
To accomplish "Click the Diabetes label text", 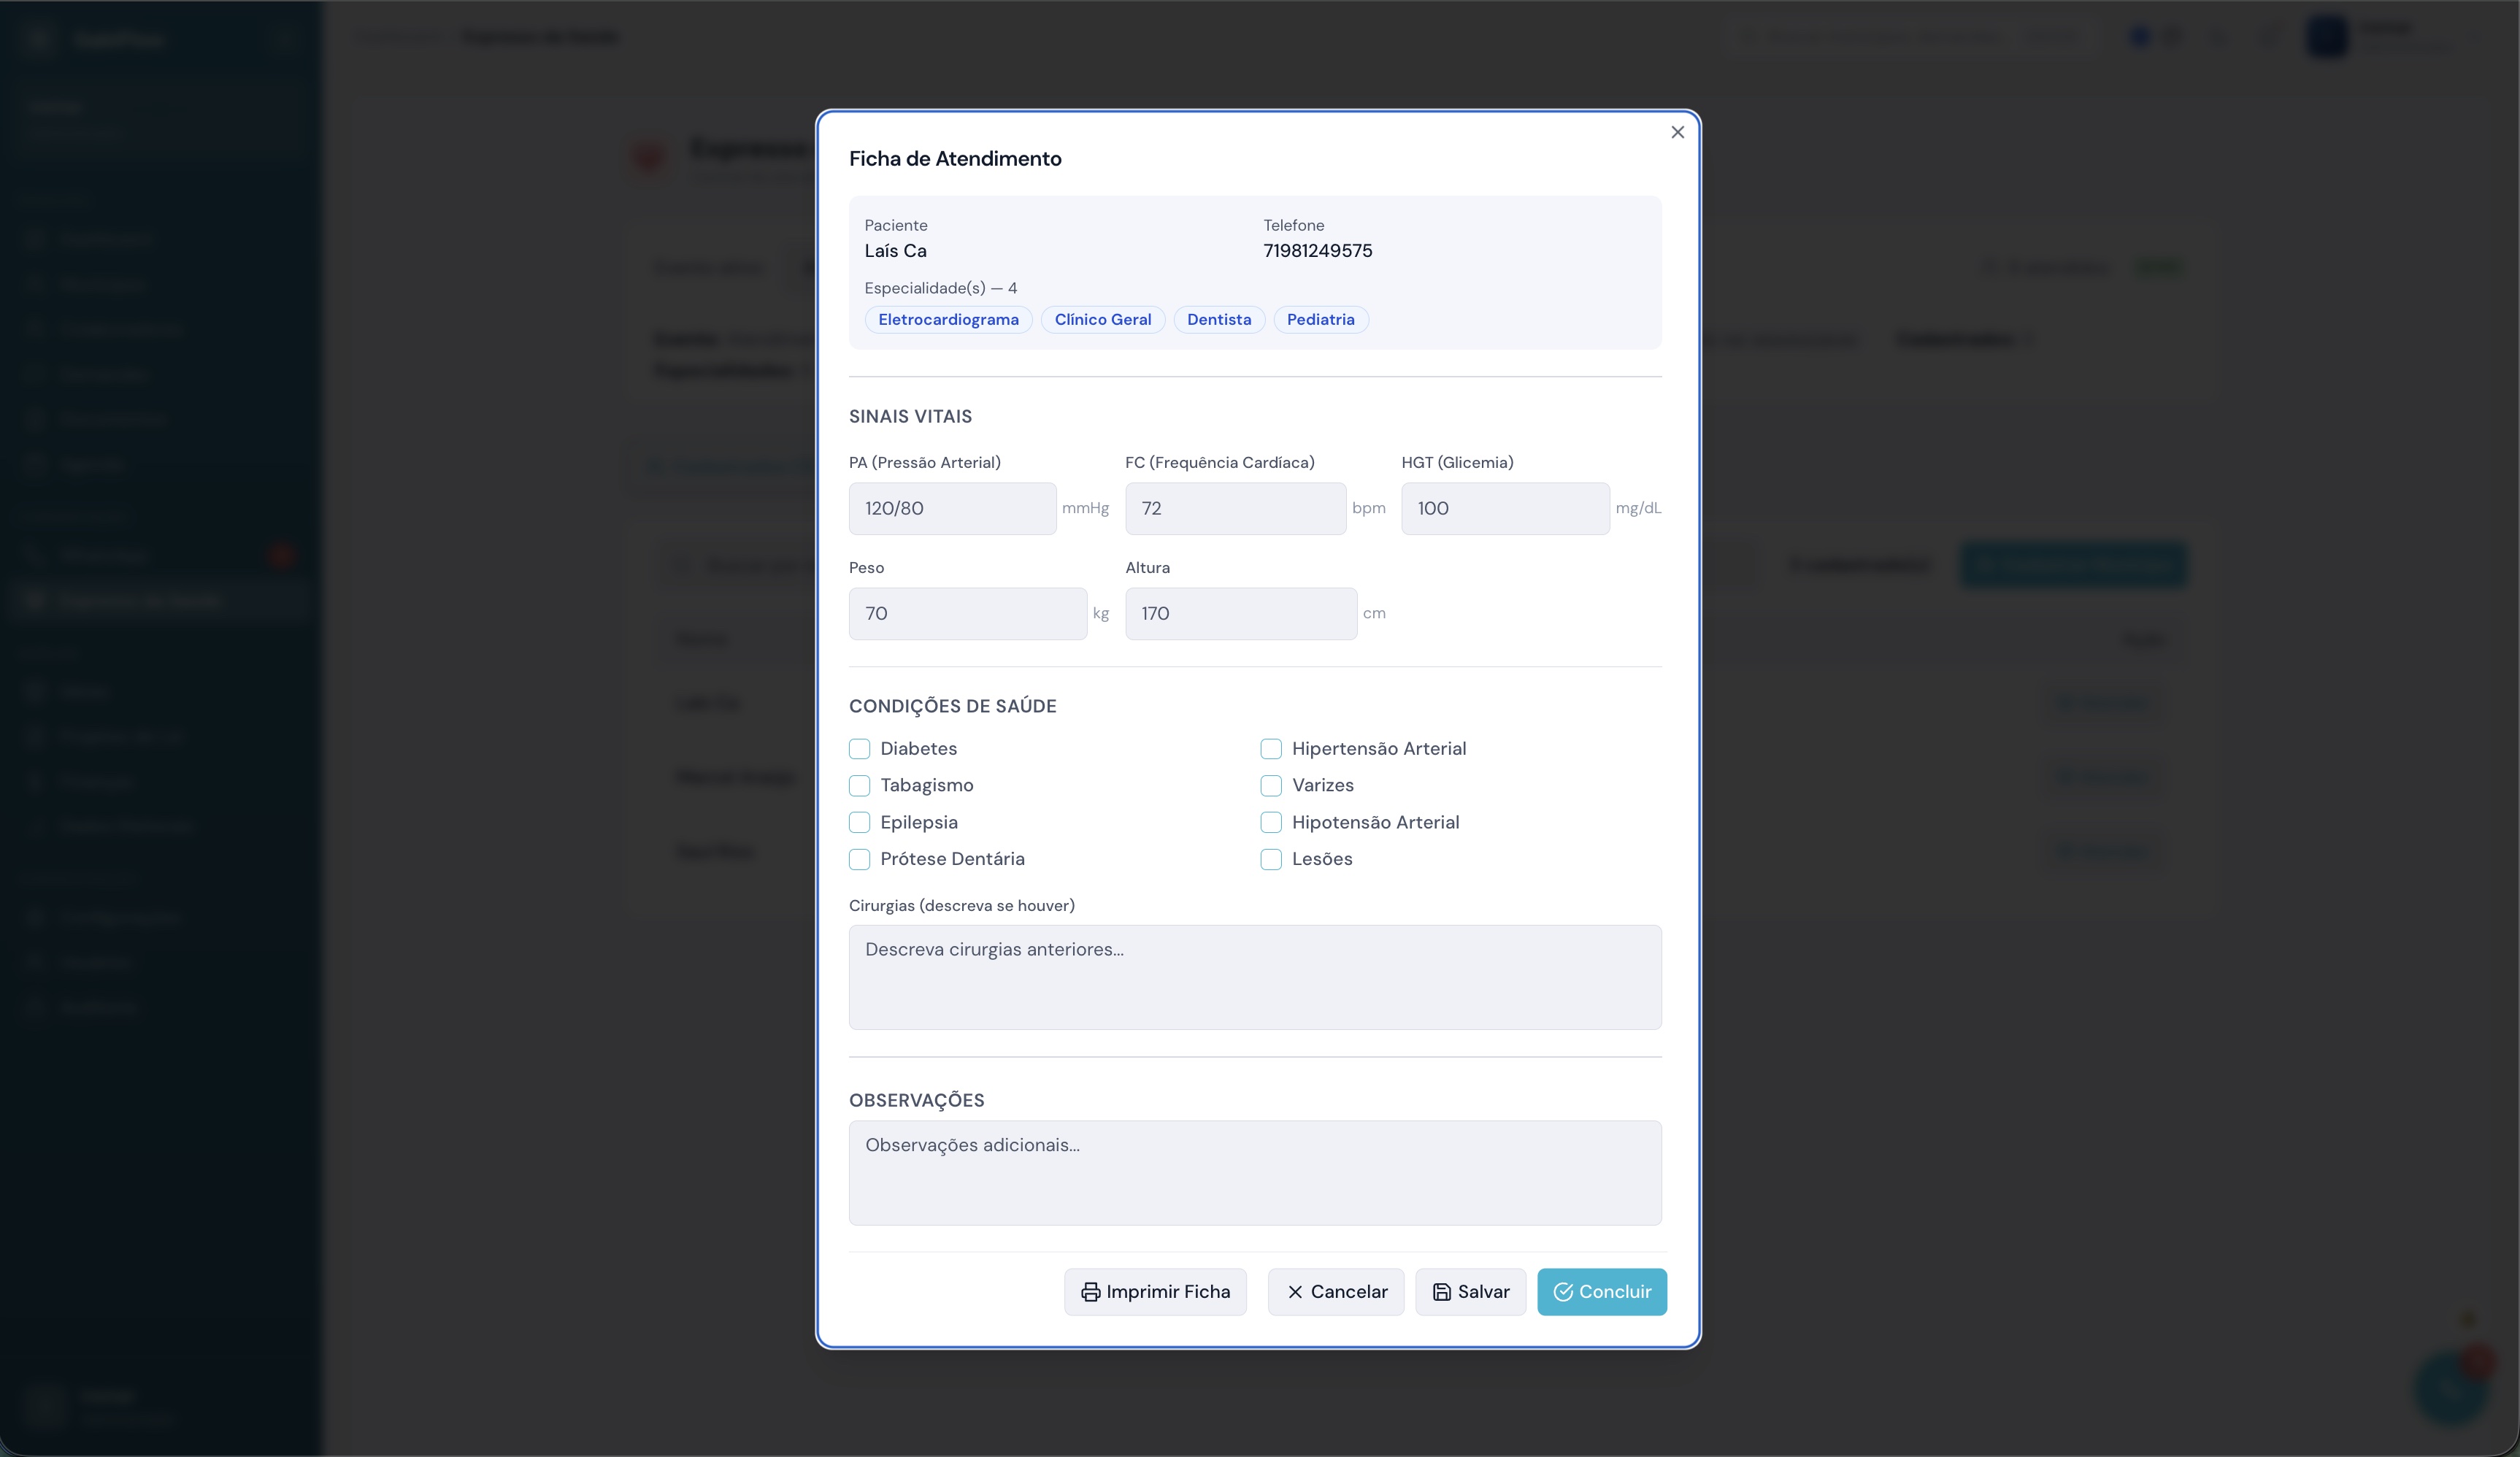I will [x=918, y=749].
